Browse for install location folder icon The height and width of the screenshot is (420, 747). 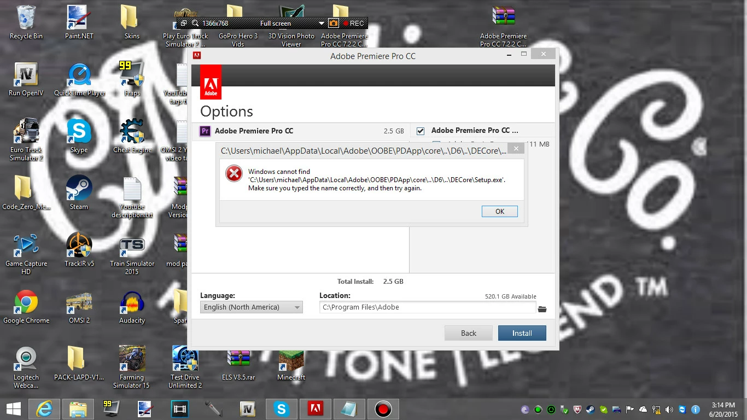click(x=542, y=309)
